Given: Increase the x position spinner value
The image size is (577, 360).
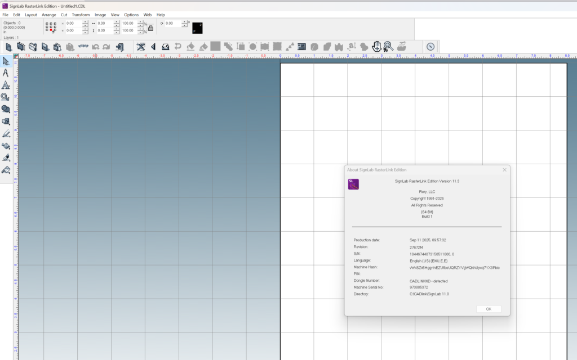Looking at the screenshot, I should click(x=85, y=22).
